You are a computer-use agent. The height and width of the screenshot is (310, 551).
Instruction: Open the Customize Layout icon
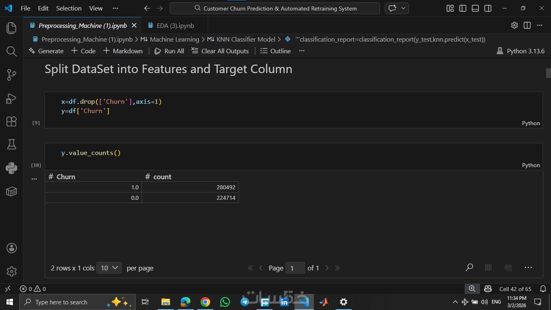coord(450,8)
